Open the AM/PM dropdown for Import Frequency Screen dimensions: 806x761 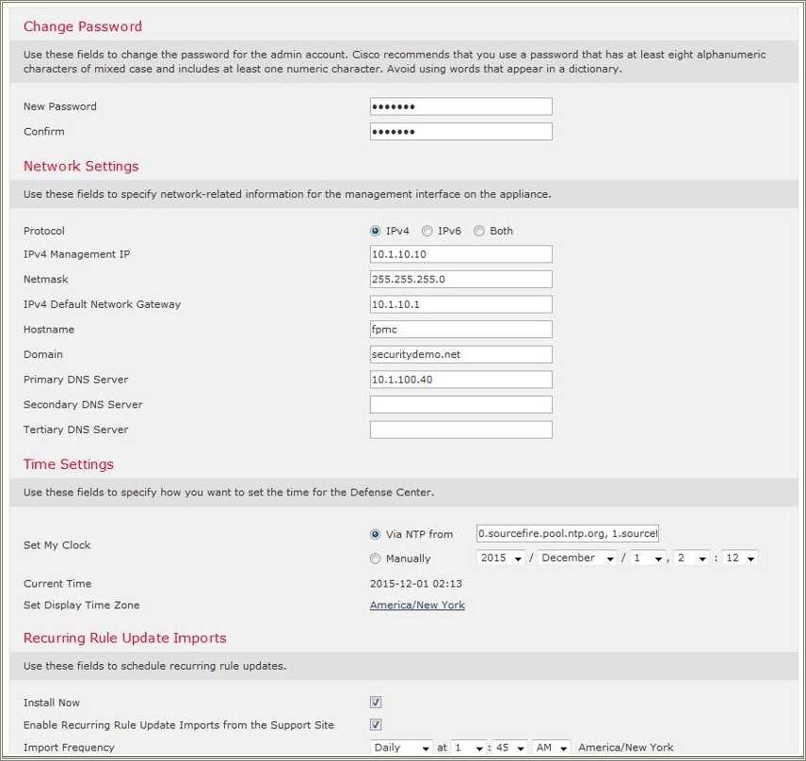(x=549, y=747)
